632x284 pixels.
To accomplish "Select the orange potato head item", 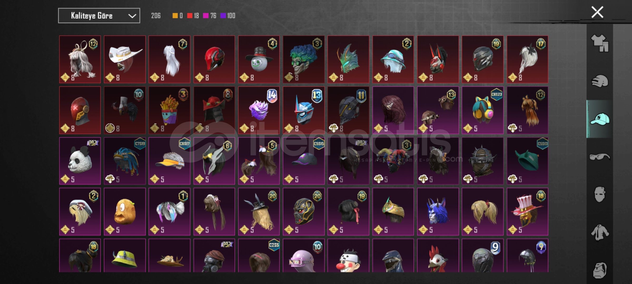I will 125,211.
